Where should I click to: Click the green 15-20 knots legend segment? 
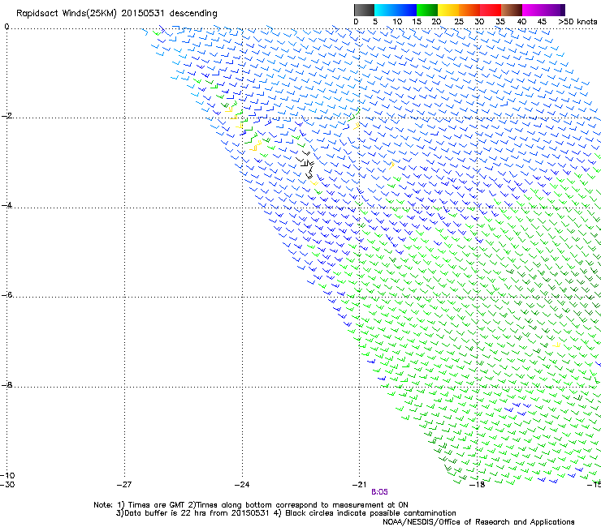(x=427, y=10)
